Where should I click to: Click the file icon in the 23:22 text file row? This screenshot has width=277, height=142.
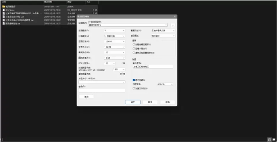click(4, 20)
